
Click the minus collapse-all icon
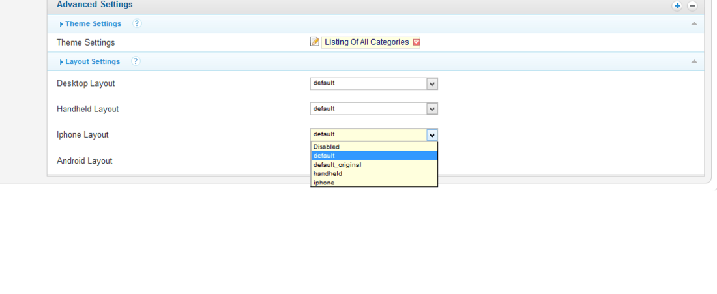[x=692, y=6]
